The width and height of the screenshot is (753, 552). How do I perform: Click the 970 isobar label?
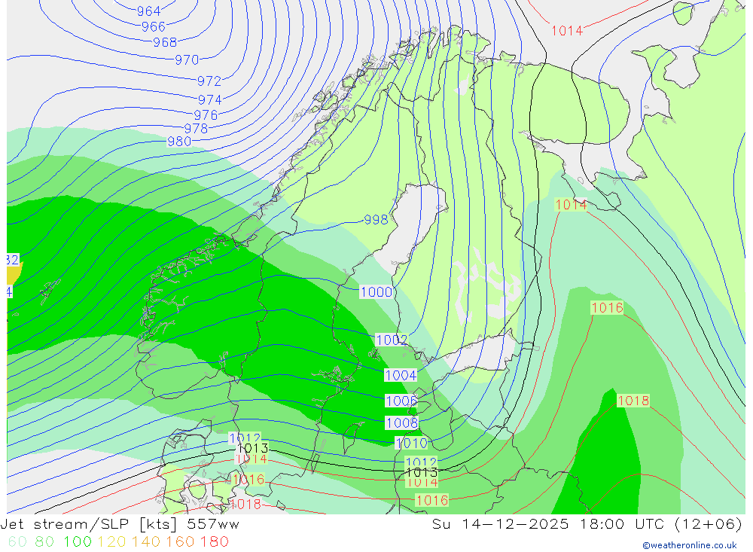pos(187,60)
